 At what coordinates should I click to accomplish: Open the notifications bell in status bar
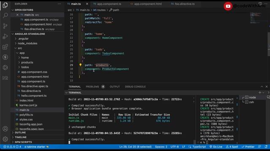266,147
